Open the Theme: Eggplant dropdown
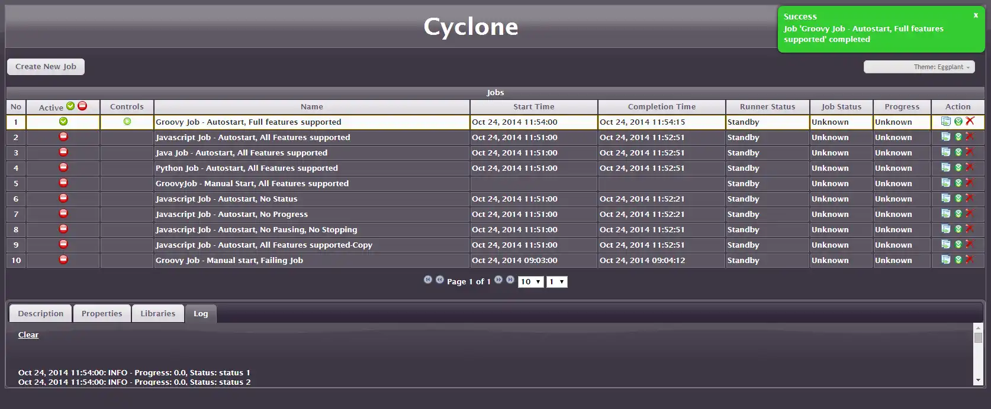The width and height of the screenshot is (991, 409). pyautogui.click(x=919, y=67)
